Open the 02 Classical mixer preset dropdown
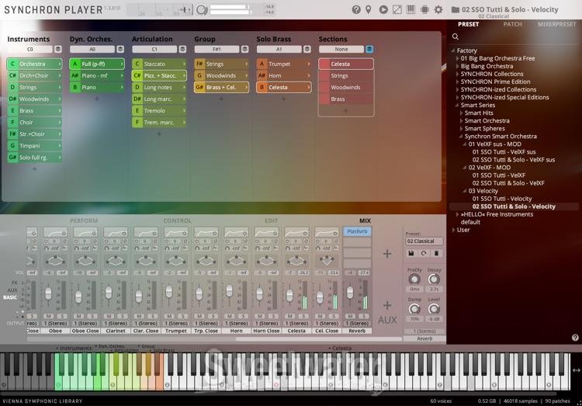 click(424, 241)
